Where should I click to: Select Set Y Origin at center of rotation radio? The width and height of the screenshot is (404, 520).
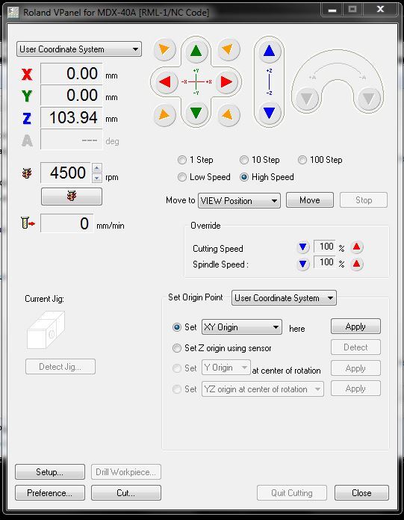177,368
